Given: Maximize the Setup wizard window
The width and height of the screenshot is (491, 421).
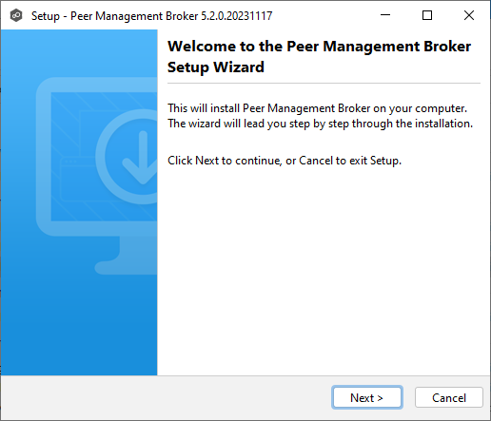Looking at the screenshot, I should click(x=427, y=15).
